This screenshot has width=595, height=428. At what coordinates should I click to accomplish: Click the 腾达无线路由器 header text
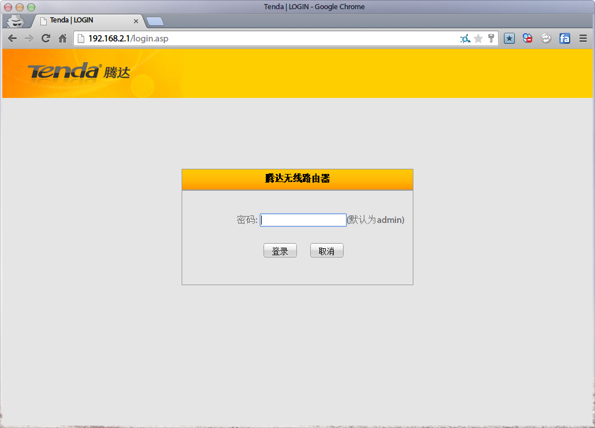click(297, 178)
